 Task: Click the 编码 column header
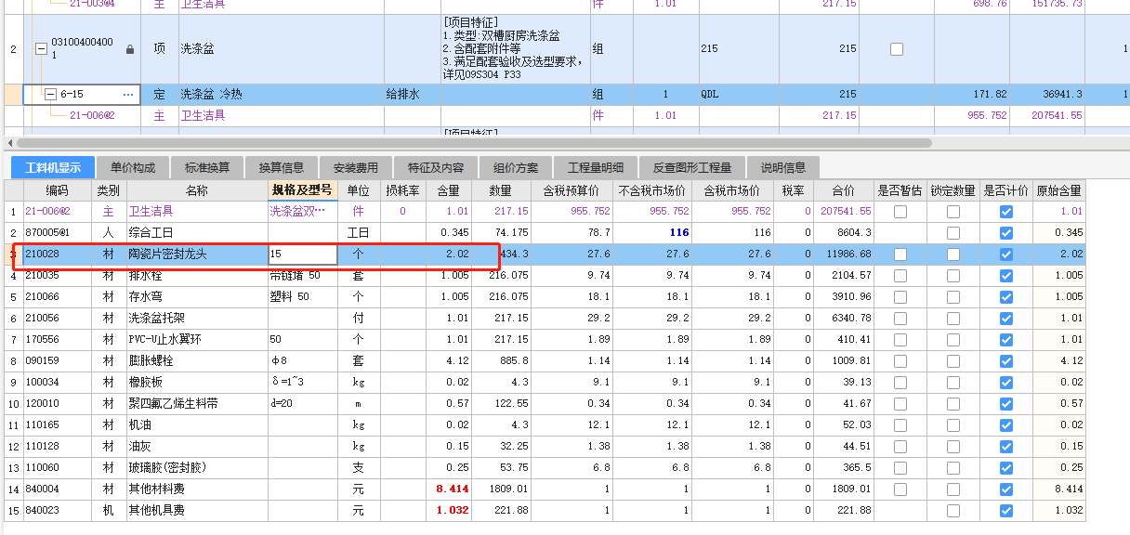(x=57, y=190)
